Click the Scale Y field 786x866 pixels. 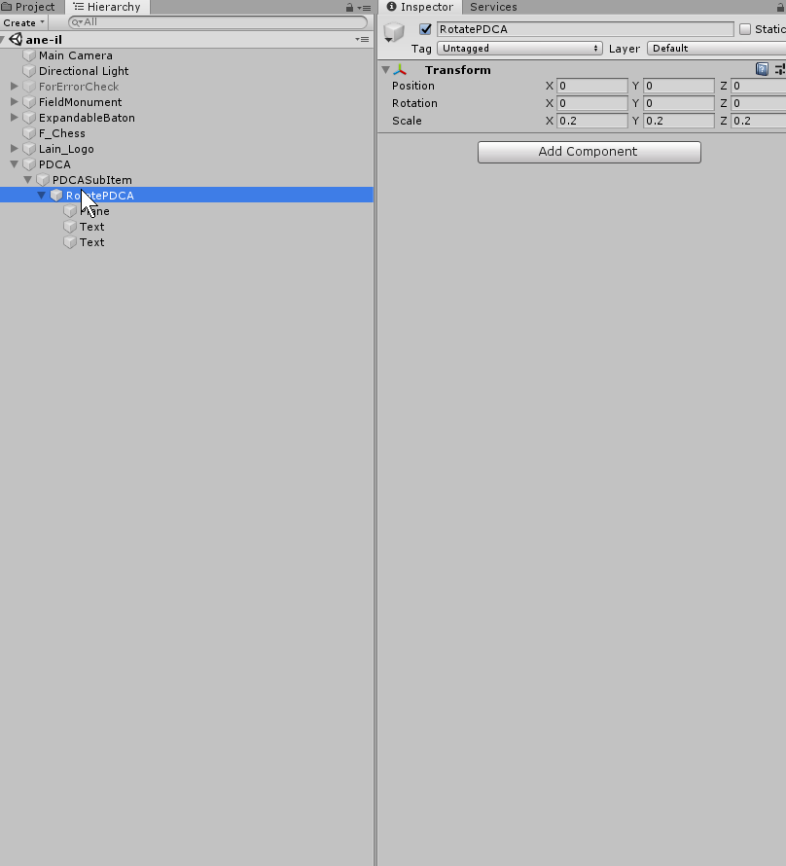pyautogui.click(x=679, y=121)
